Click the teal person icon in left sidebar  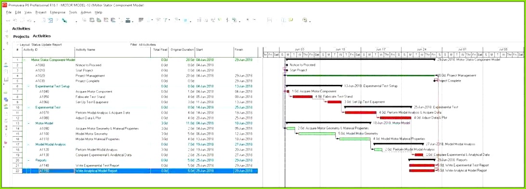point(6,106)
